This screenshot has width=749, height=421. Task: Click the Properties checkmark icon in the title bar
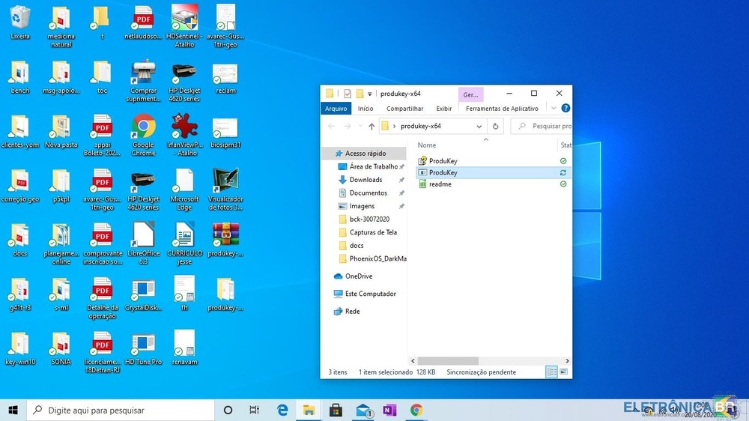[x=348, y=94]
